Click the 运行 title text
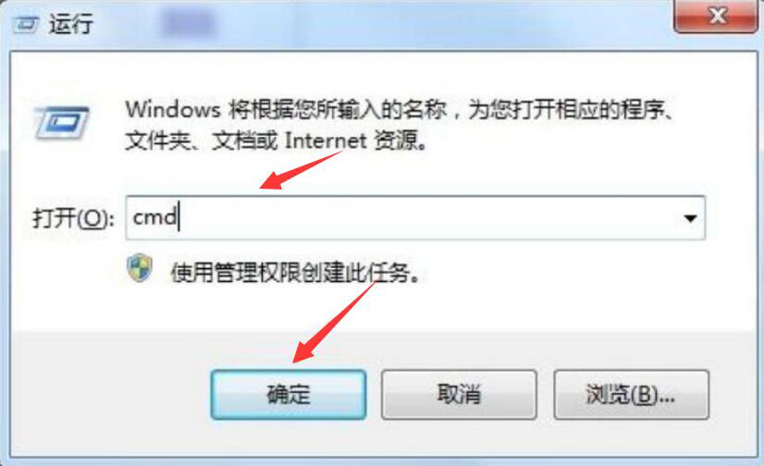 70,23
